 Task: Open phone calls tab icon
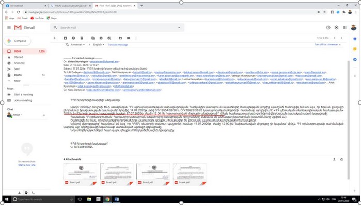(x=33, y=193)
